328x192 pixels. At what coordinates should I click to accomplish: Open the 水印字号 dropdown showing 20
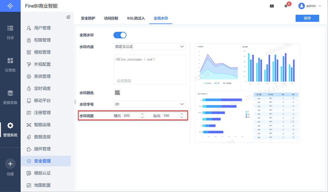(x=150, y=104)
